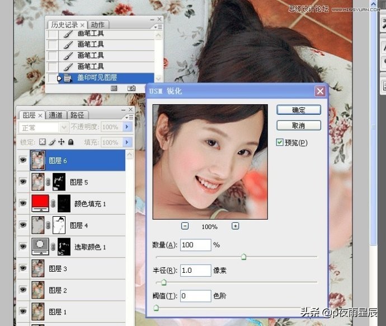Click Cancel (取消) in USM sharpen dialog
386x326 pixels.
coord(299,125)
